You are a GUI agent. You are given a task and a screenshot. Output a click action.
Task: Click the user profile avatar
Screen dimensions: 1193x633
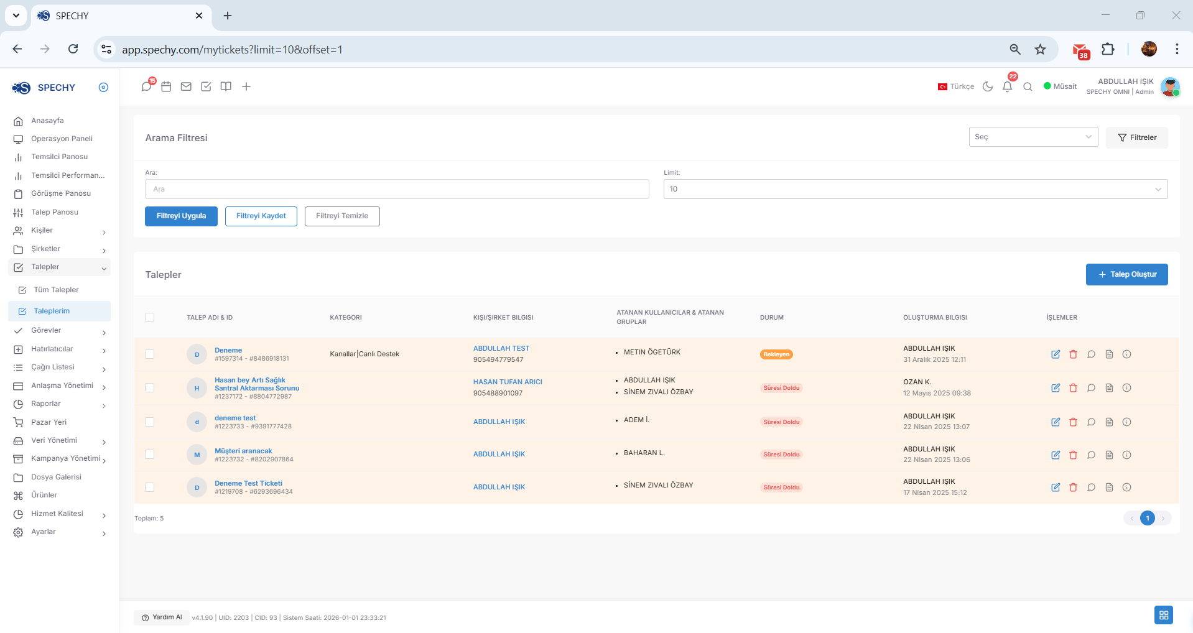1170,87
